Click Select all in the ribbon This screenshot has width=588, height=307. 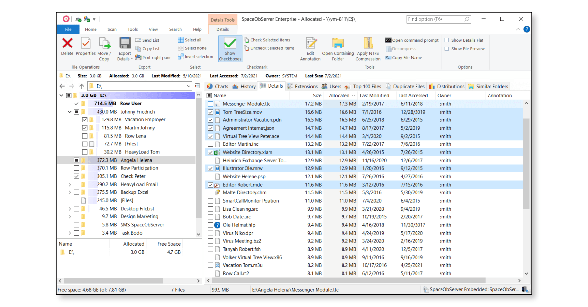click(x=190, y=40)
